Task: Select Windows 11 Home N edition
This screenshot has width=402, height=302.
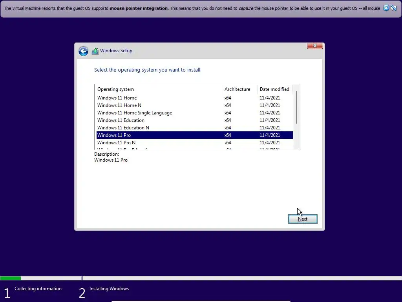Action: [x=195, y=105]
